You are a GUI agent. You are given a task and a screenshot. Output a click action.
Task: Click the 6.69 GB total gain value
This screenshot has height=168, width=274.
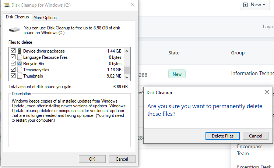point(120,87)
